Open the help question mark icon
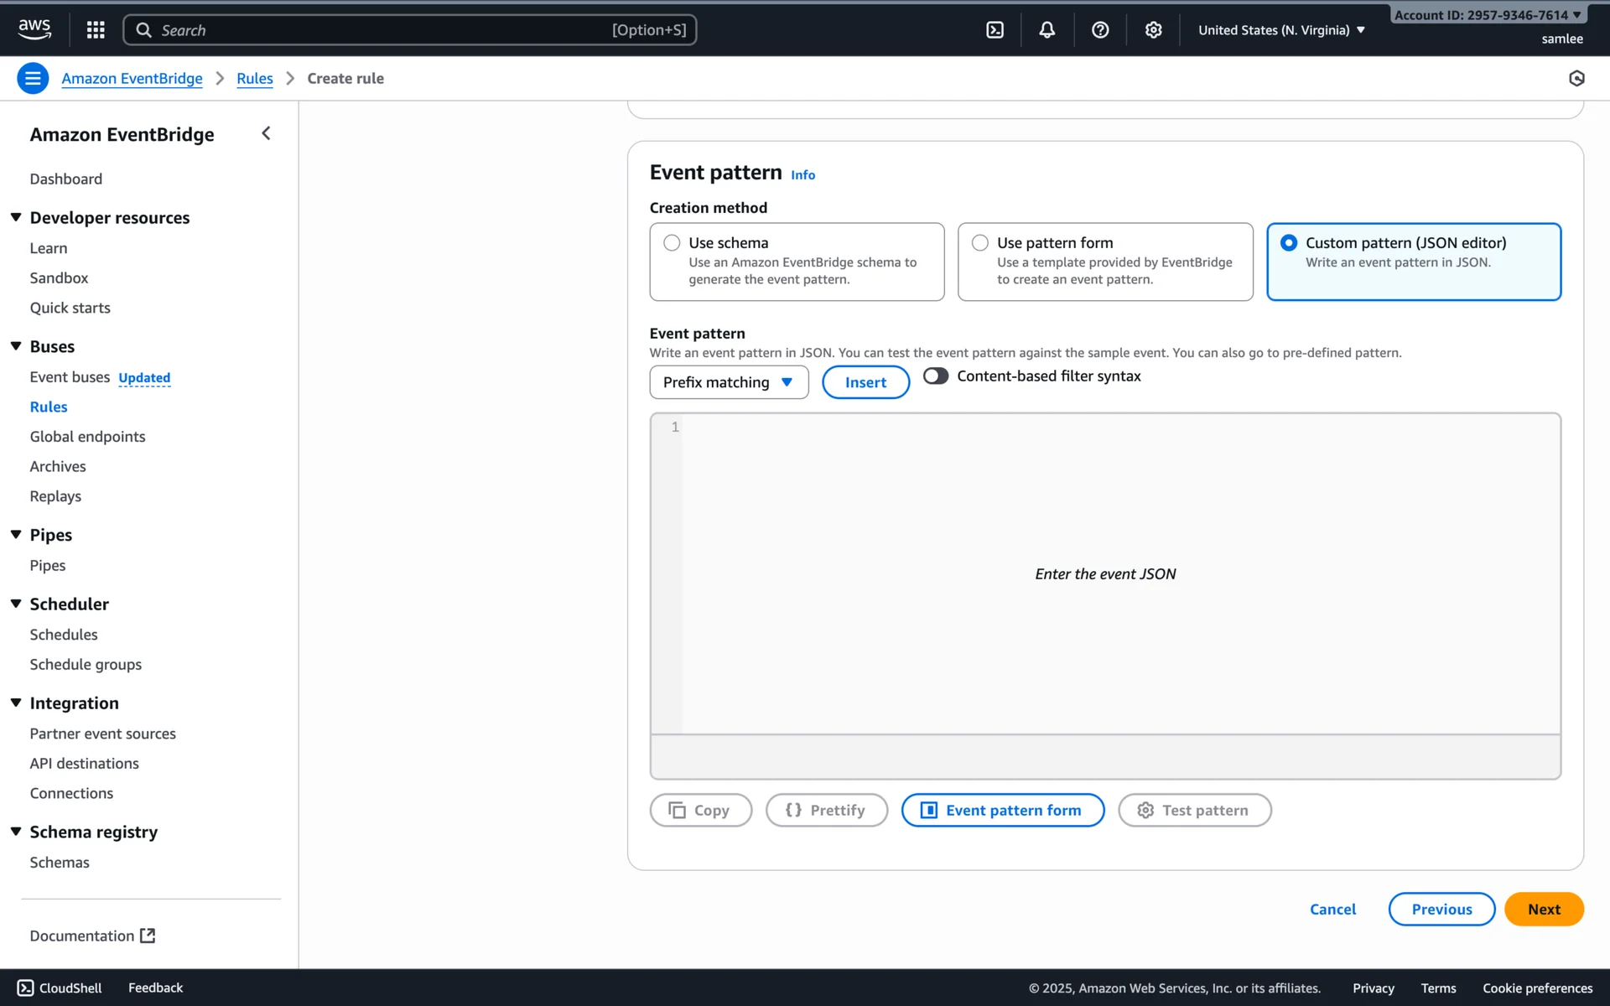1610x1006 pixels. [x=1100, y=30]
